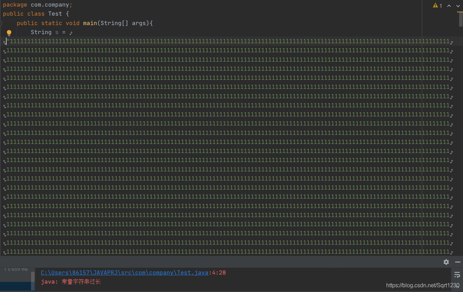Click the 'public class Test {' line
The width and height of the screenshot is (463, 292).
36,14
